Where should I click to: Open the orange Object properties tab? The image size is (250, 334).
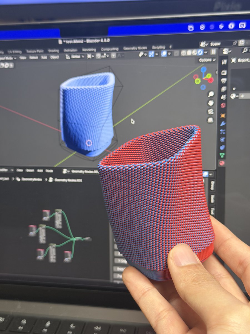[x=223, y=115]
